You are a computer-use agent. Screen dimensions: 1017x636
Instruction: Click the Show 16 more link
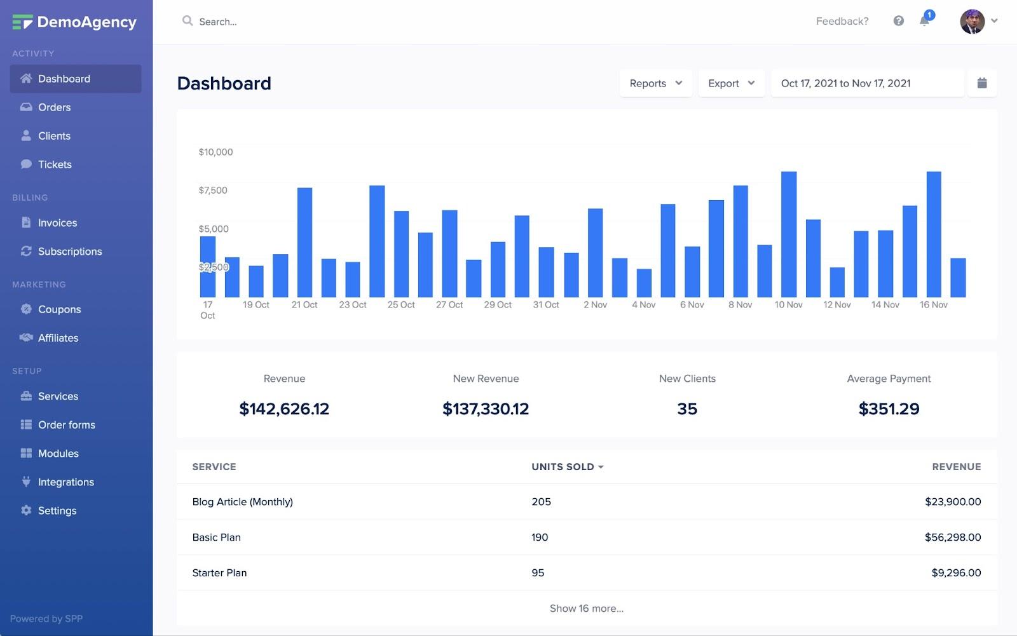click(x=586, y=608)
